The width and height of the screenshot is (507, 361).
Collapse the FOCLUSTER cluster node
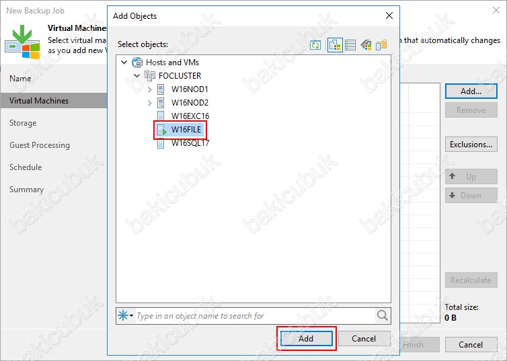pos(136,76)
